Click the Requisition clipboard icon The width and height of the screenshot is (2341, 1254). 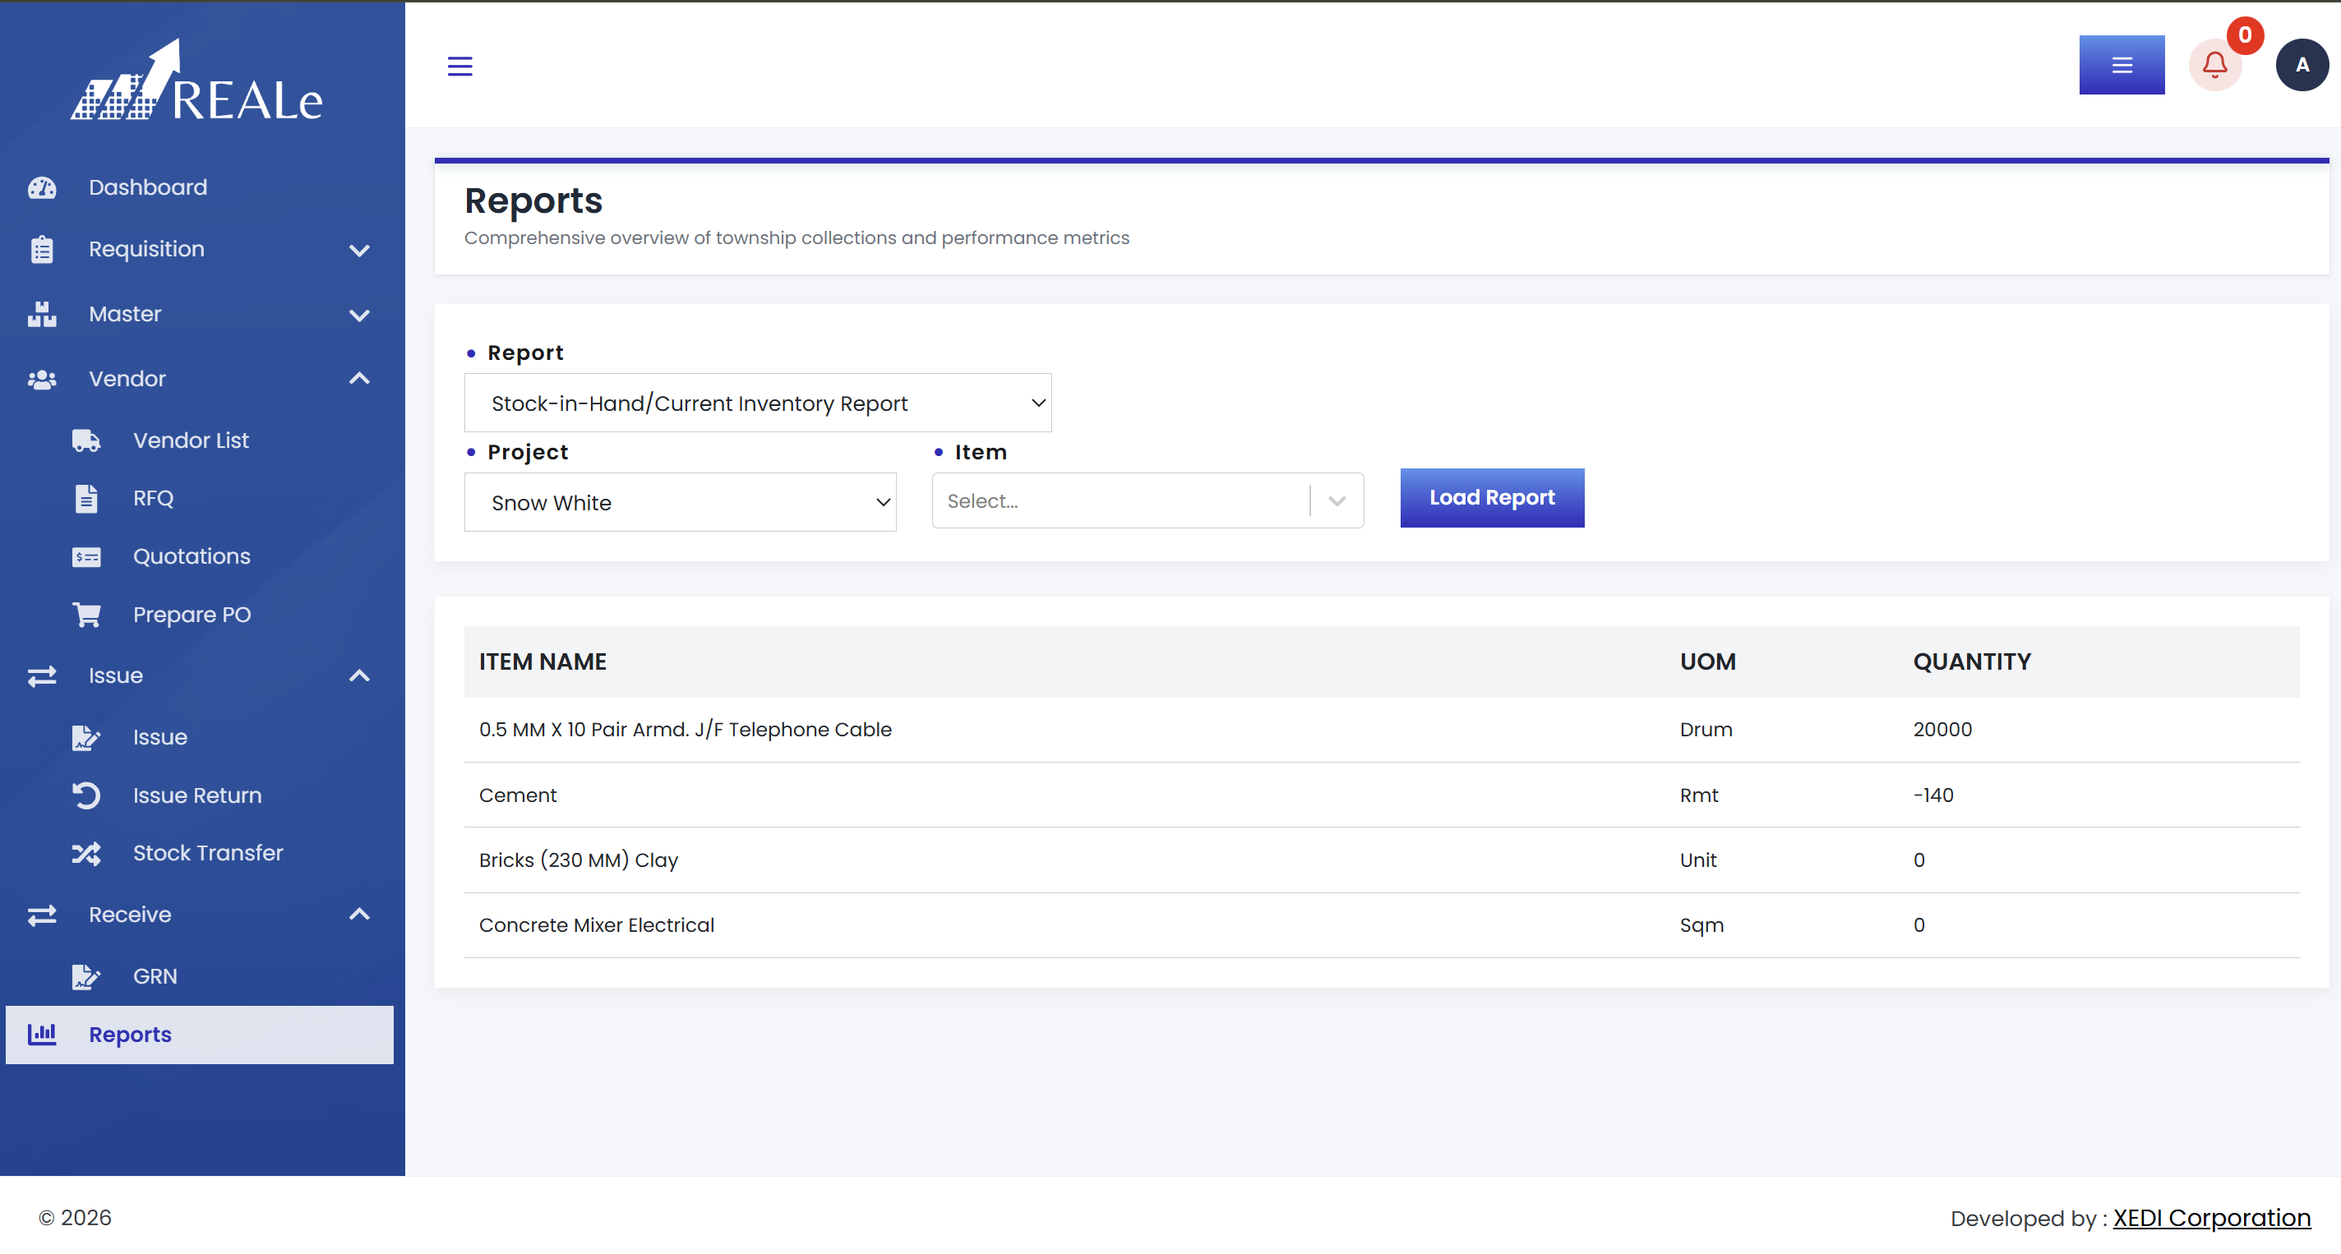[42, 249]
